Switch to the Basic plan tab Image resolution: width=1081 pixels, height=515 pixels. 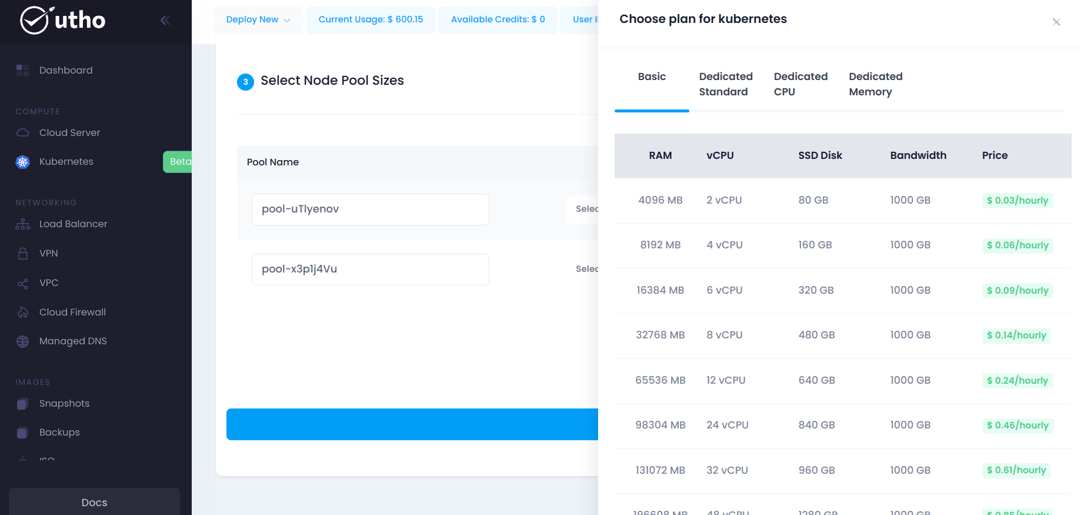pos(652,77)
